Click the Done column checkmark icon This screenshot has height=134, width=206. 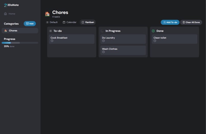tap(153, 31)
